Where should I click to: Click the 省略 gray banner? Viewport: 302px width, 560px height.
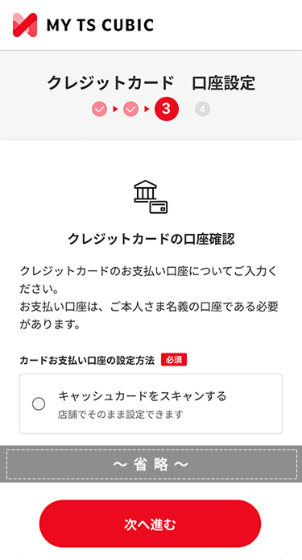[151, 464]
